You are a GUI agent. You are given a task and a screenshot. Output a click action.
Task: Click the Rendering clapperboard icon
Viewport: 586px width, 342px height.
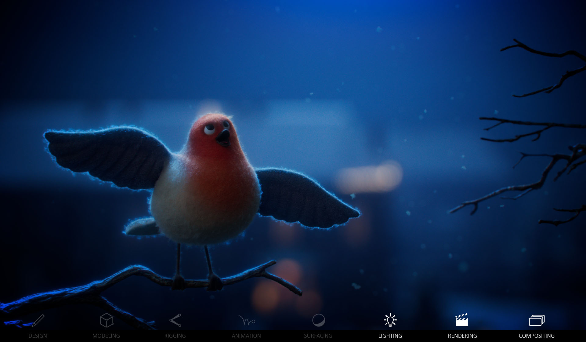click(462, 320)
